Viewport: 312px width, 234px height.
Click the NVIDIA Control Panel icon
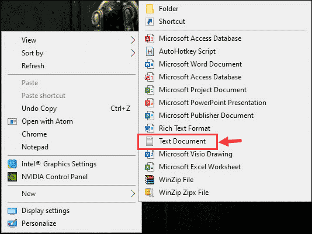(x=12, y=177)
